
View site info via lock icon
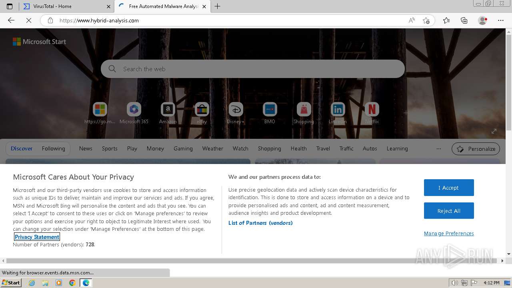point(50,20)
